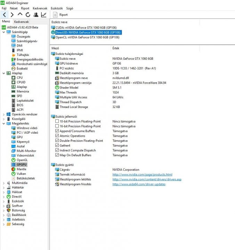Click the Back navigation arrow
Viewport: 235px width, 250px height.
[5, 15]
